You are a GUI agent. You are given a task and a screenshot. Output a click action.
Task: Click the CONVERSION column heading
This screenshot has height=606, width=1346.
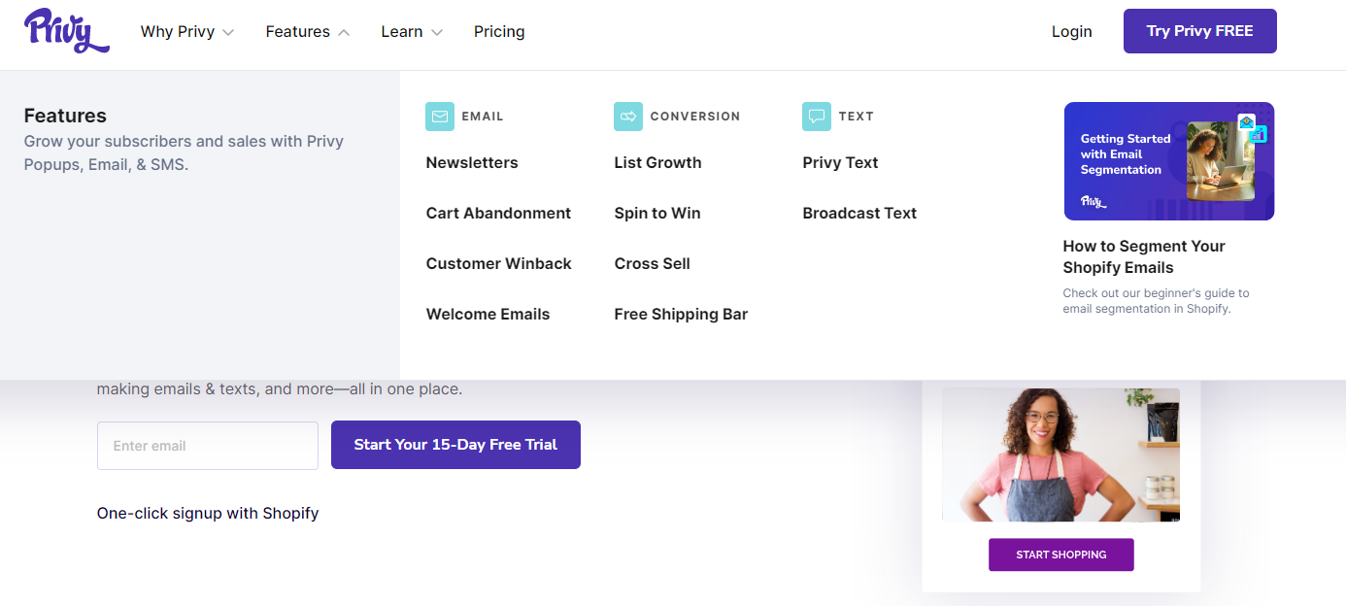pyautogui.click(x=695, y=117)
